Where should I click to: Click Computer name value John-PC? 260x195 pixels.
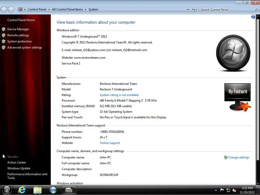coord(105,157)
